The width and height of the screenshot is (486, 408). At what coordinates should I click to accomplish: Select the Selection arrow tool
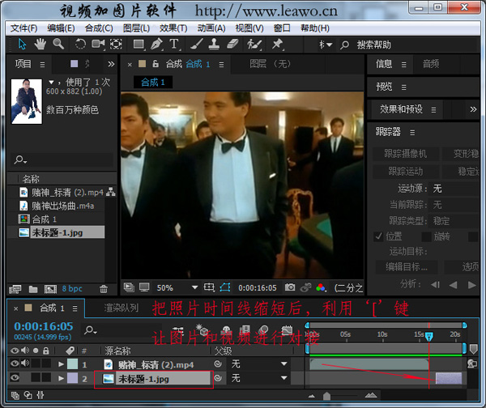(22, 45)
